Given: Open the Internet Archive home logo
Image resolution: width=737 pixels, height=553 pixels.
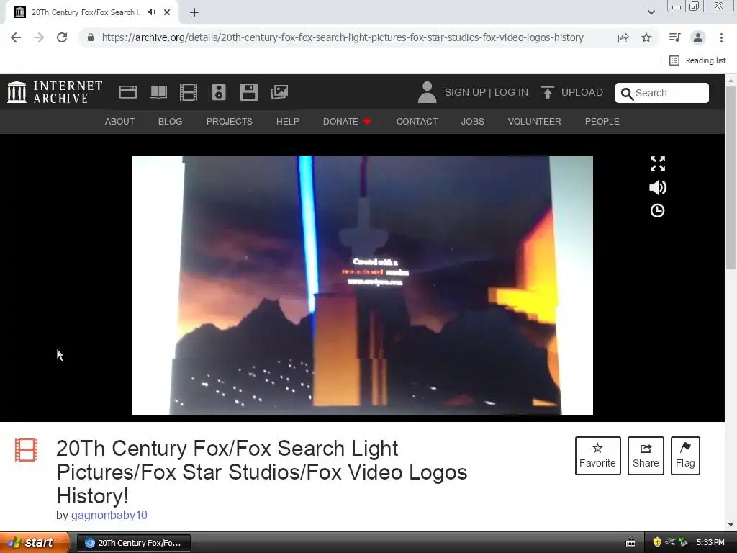Looking at the screenshot, I should point(55,92).
